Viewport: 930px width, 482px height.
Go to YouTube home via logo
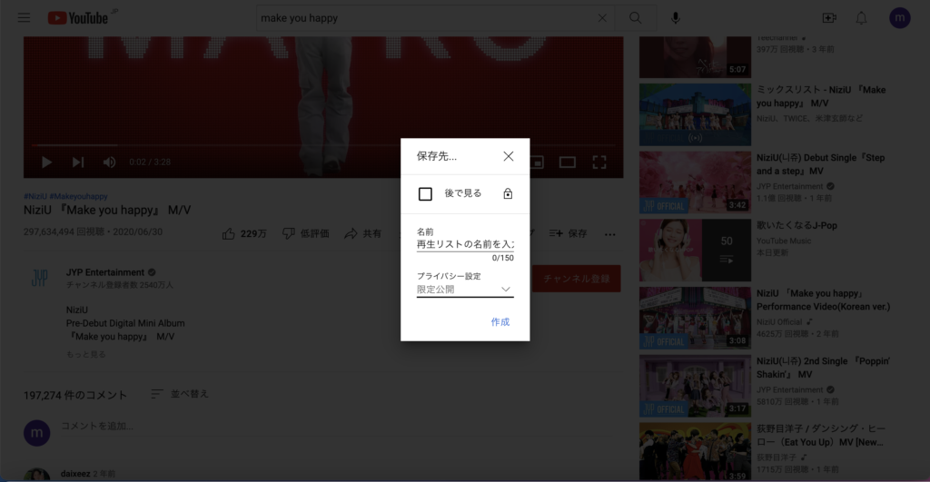(77, 18)
